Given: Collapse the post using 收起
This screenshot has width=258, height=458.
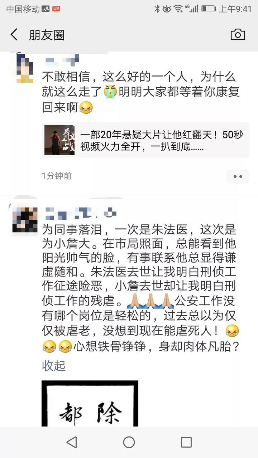Looking at the screenshot, I should [x=54, y=366].
